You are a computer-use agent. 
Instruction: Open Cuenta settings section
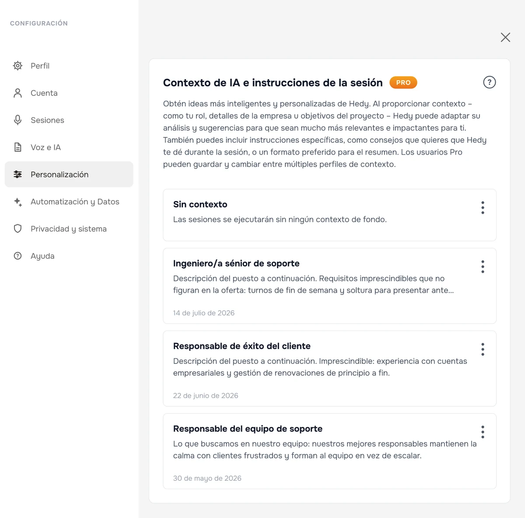coord(69,93)
